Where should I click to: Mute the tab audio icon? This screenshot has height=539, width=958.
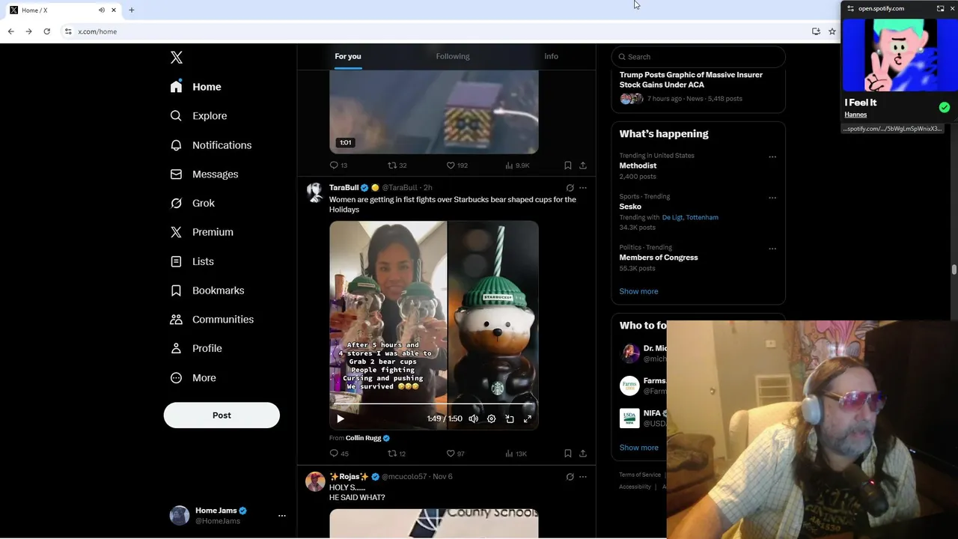click(x=101, y=10)
